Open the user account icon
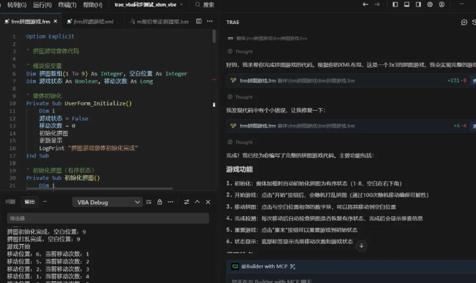476x283 pixels. coord(441,5)
